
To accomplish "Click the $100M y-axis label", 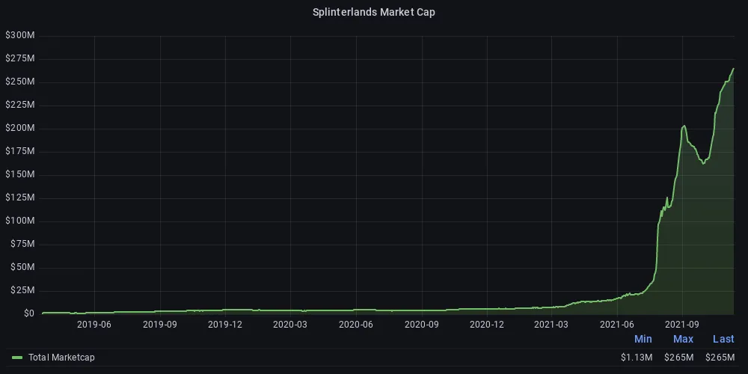I will tap(19, 221).
